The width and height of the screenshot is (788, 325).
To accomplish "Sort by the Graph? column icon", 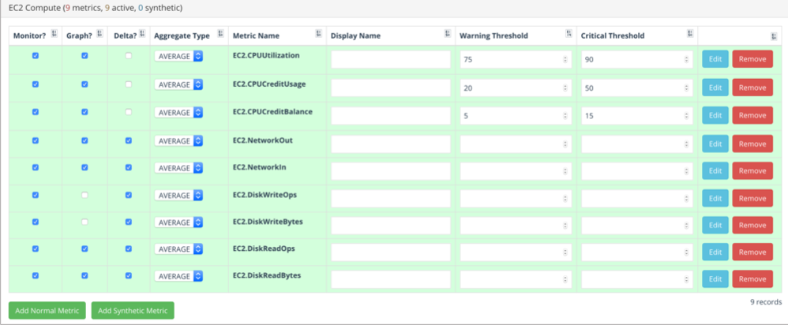I will [x=99, y=34].
